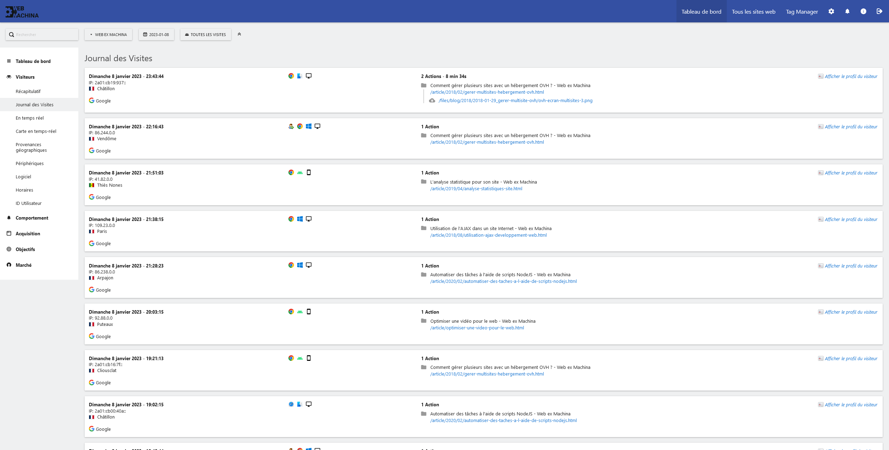
Task: Click Android icon of 19:21:13 visit
Action: (x=300, y=358)
